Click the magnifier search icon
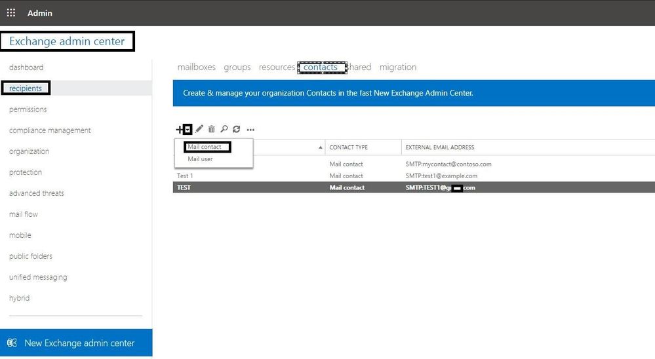 pos(224,129)
